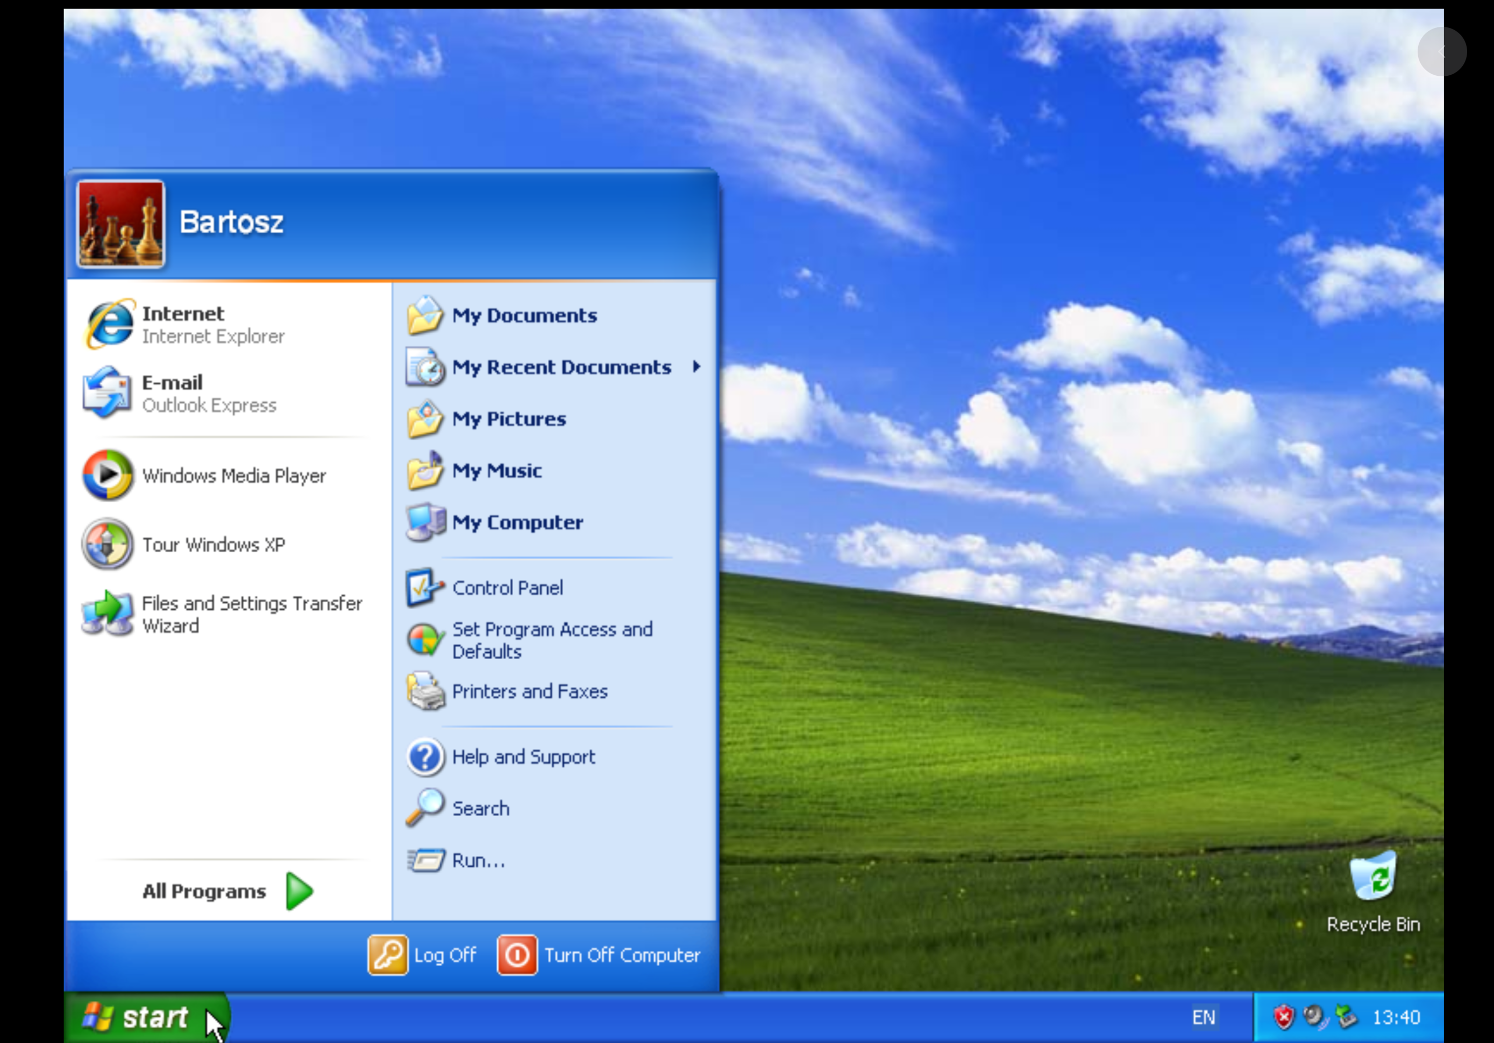Click the Search label text

pyautogui.click(x=481, y=808)
